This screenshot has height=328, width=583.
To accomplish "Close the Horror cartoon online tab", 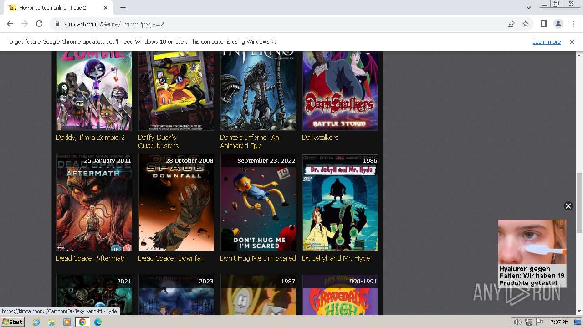I will (106, 8).
